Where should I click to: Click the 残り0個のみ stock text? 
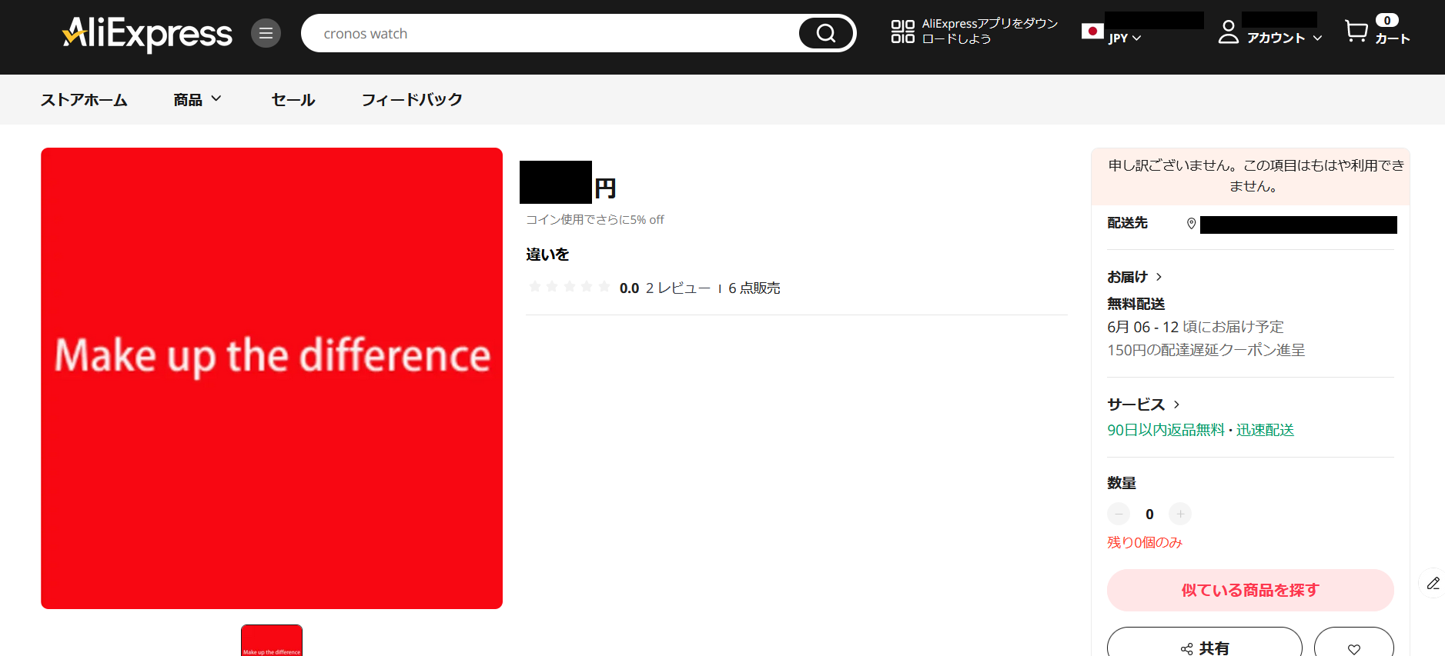(x=1145, y=542)
